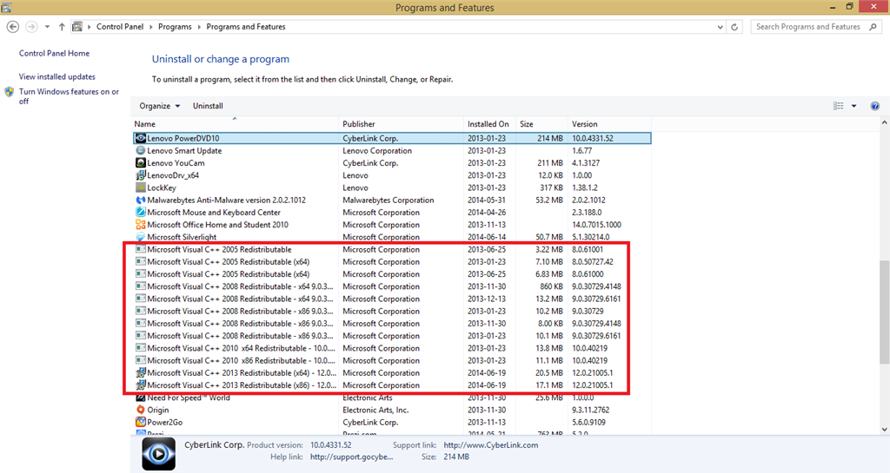The image size is (890, 473).
Task: Refresh the Programs and Features list
Action: [734, 27]
